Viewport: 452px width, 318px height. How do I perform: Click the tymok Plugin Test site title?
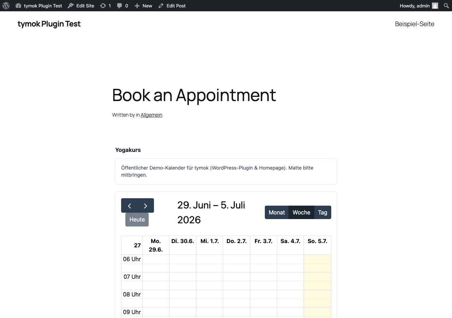[49, 24]
